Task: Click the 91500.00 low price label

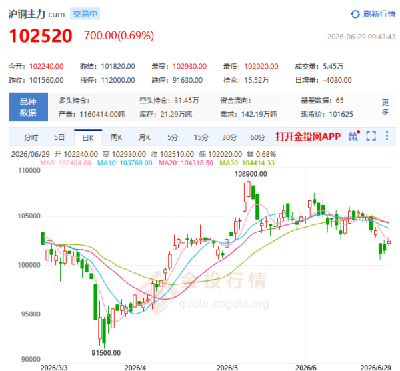Action: click(106, 353)
